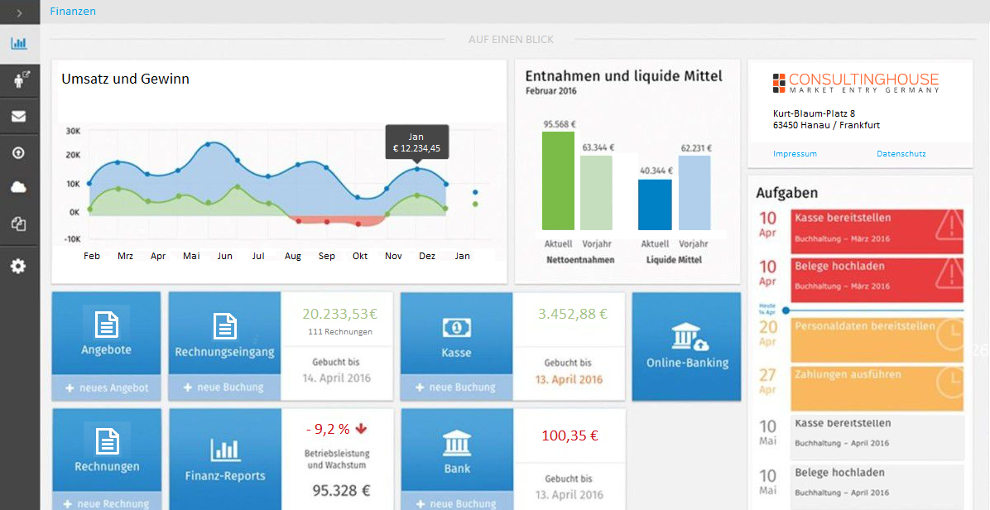Click the orange 13. April 2016 date
The height and width of the screenshot is (510, 990).
pyautogui.click(x=569, y=379)
